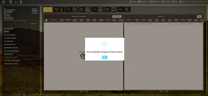This screenshot has width=208, height=96.
Task: Open the hamburger main menu
Action: click(3, 2)
